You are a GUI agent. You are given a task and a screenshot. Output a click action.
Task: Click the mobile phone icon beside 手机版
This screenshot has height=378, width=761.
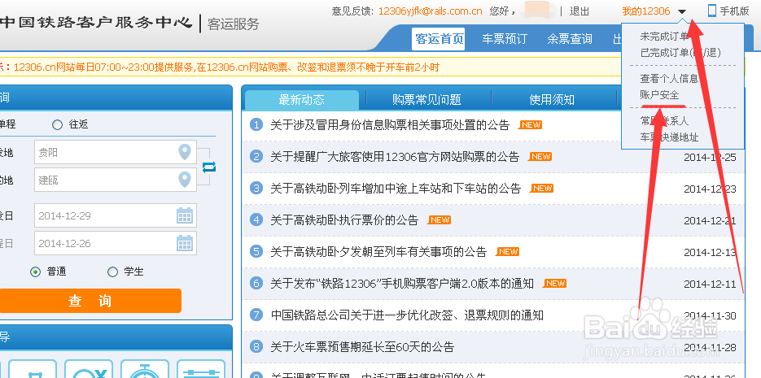712,11
